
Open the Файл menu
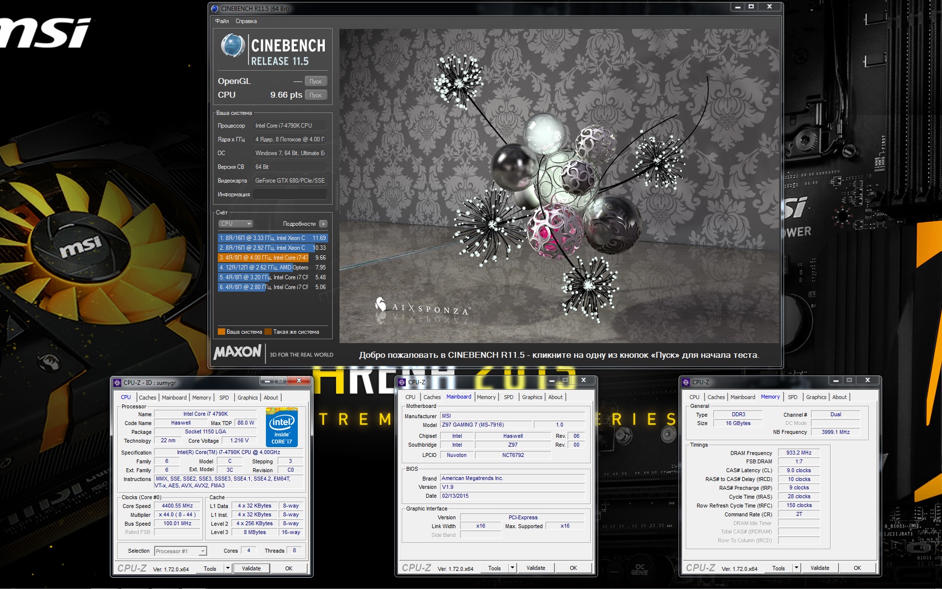(222, 21)
